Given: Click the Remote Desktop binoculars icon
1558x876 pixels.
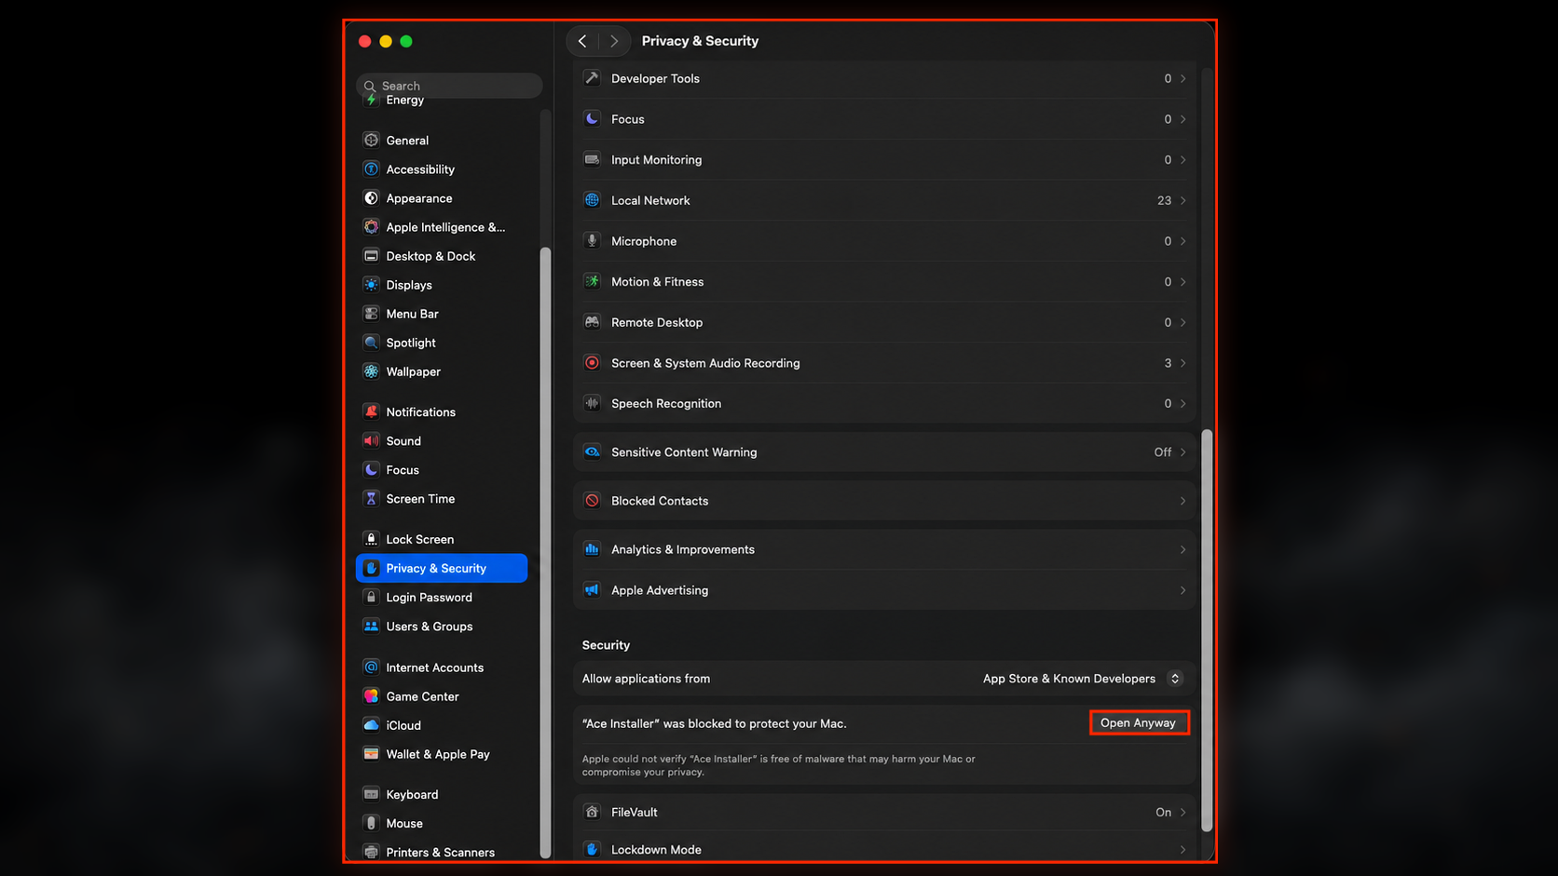Looking at the screenshot, I should [592, 322].
